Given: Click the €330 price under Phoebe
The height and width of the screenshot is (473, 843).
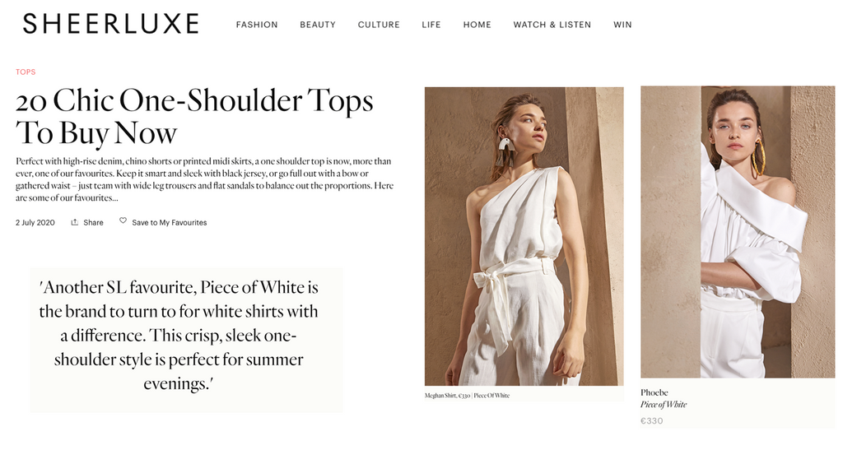Looking at the screenshot, I should click(652, 421).
